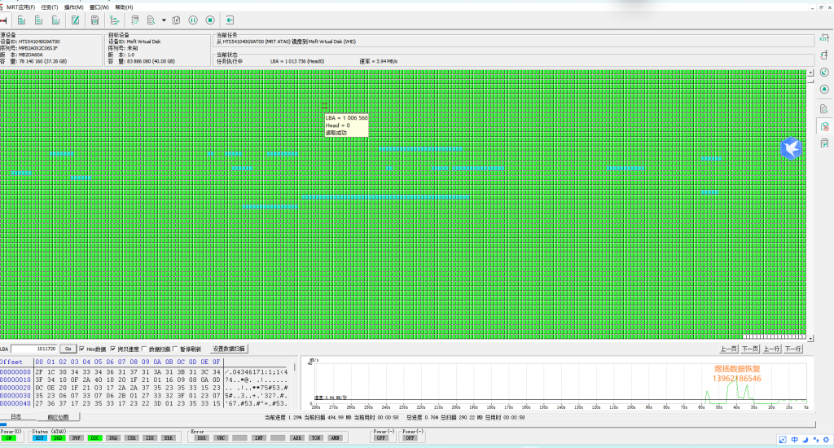Toggle the Power(0) ON indicator
Viewport: 834px width, 448px height.
point(8,438)
